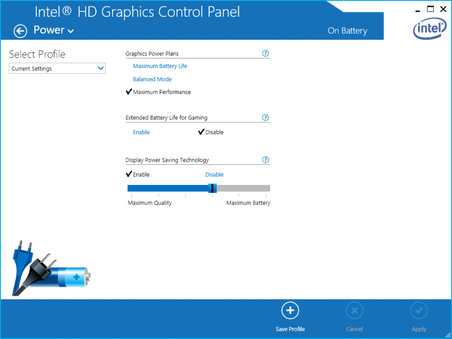Click the power saving slider handle
This screenshot has height=339, width=452.
click(x=212, y=188)
